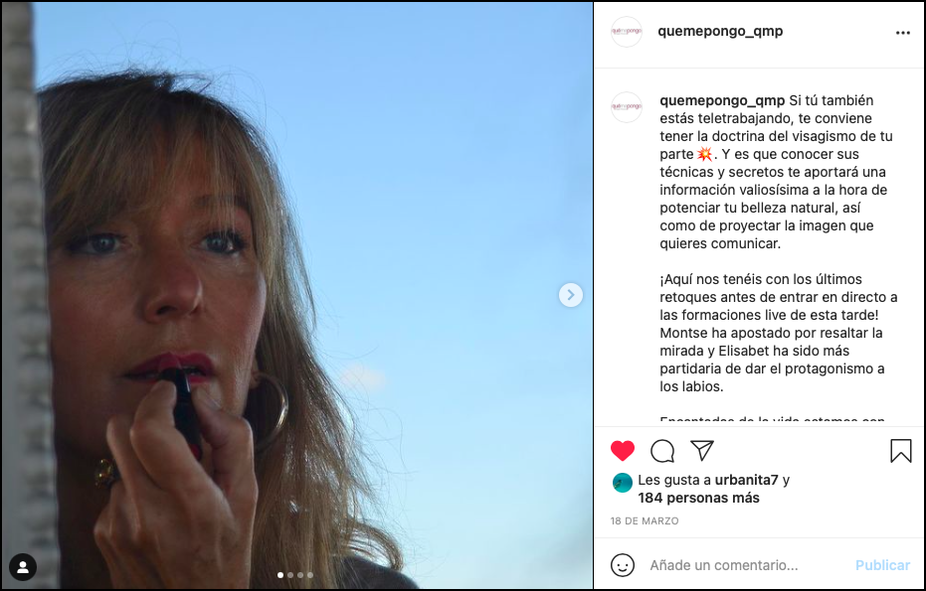926x591 pixels.
Task: Click the caption's quemepongo_qmp username
Action: pos(721,100)
